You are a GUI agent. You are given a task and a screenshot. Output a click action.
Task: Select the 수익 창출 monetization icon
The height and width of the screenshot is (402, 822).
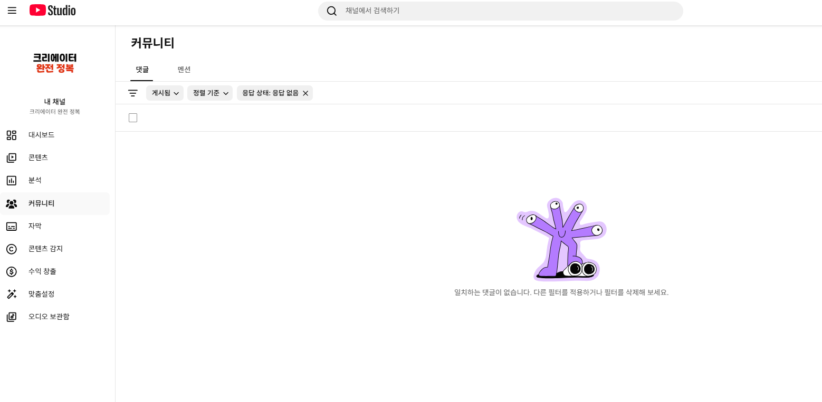pyautogui.click(x=12, y=271)
